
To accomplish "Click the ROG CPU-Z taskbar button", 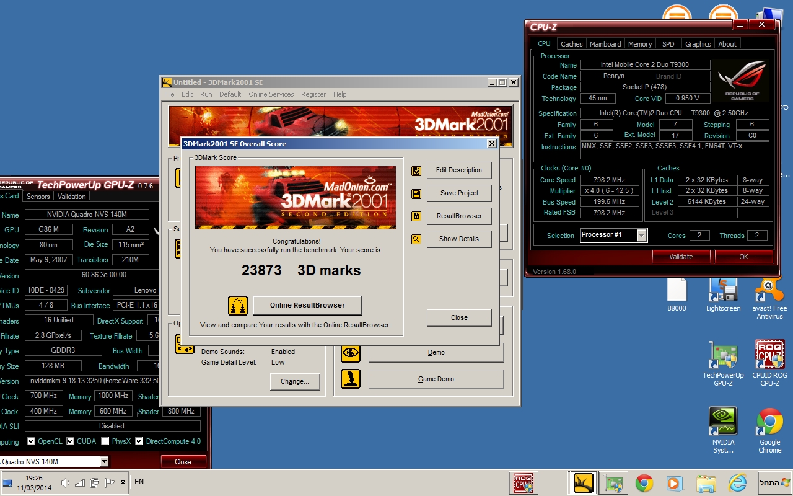I will [x=524, y=483].
